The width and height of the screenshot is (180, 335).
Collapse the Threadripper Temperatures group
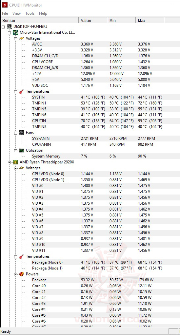click(x=16, y=257)
